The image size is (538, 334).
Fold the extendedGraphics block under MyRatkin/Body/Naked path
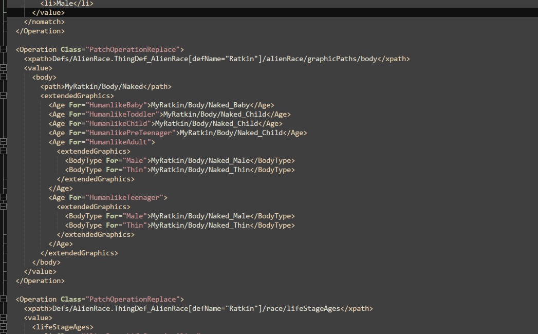(x=3, y=96)
